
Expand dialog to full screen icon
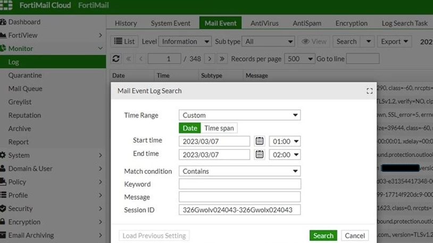pyautogui.click(x=370, y=91)
